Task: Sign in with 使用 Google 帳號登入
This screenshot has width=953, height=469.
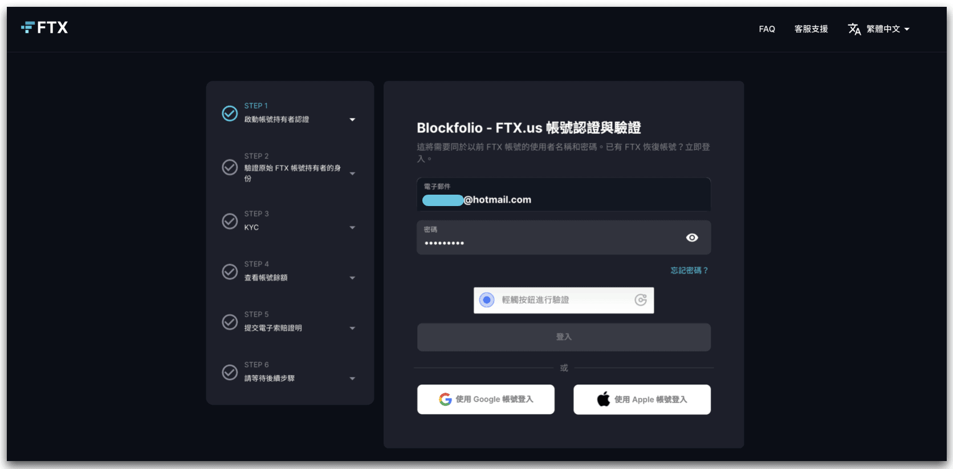Action: pyautogui.click(x=486, y=400)
